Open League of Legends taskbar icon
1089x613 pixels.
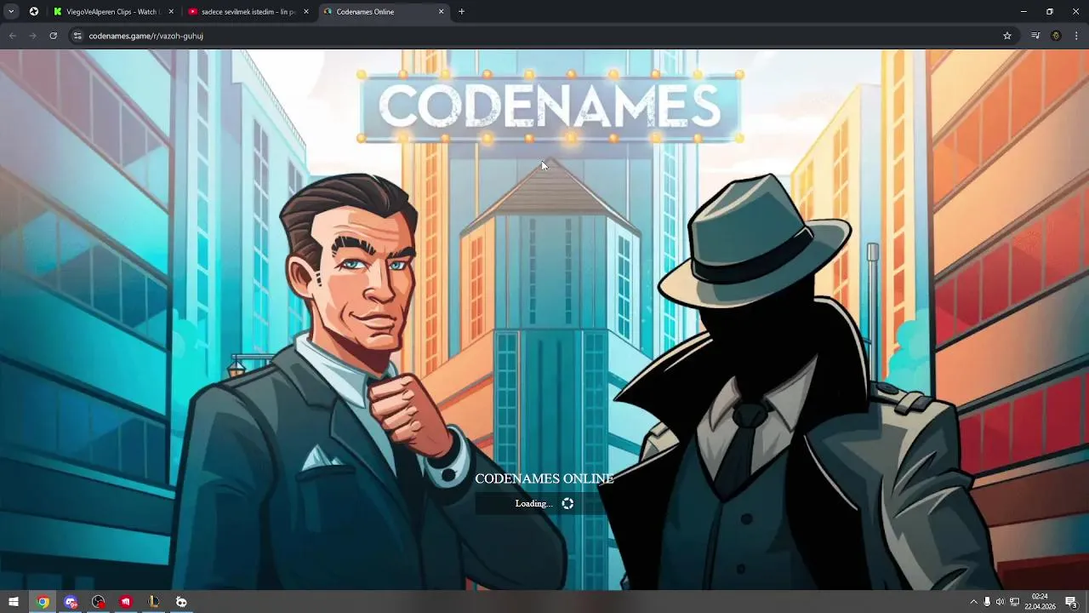point(154,602)
